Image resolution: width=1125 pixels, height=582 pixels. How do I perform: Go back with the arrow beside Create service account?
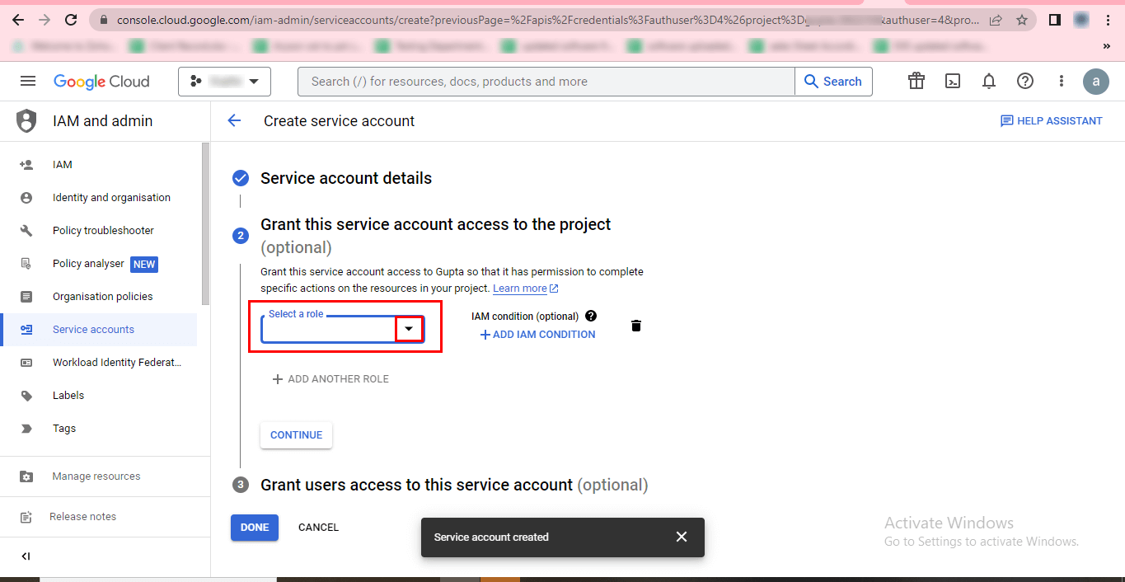pyautogui.click(x=234, y=120)
